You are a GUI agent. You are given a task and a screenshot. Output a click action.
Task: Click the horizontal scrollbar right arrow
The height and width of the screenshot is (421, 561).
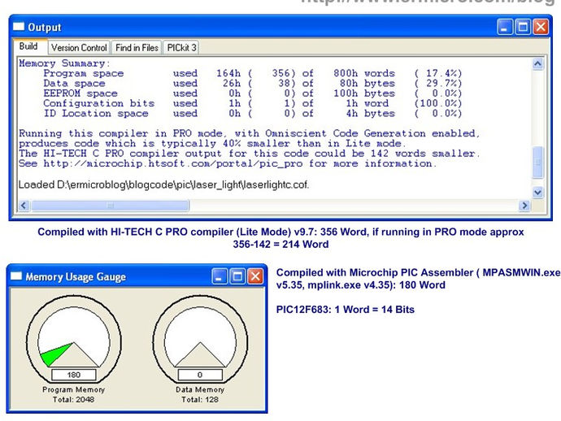[x=524, y=206]
